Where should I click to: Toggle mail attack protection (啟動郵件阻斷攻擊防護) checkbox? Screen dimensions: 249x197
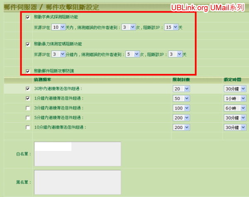tap(28, 71)
